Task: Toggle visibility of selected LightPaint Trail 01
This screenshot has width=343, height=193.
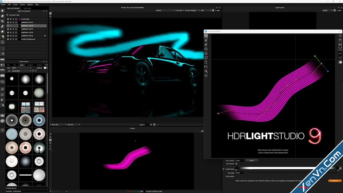Action: pos(8,26)
